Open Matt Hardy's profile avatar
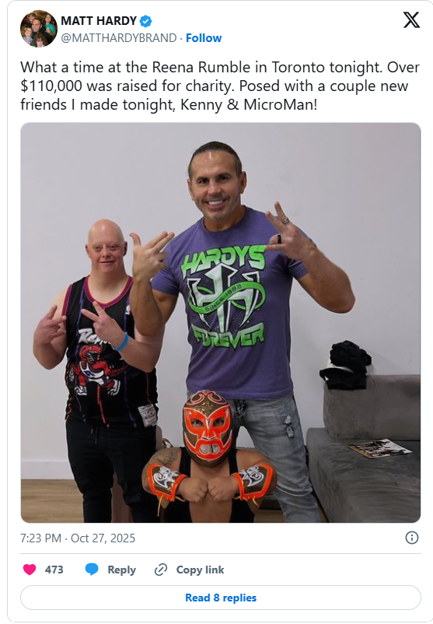Screen dimensions: 433x624 [x=39, y=29]
